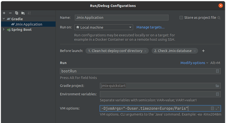Click the Environment variables input field
Image resolution: width=226 pixels, height=123 pixels.
160,94
